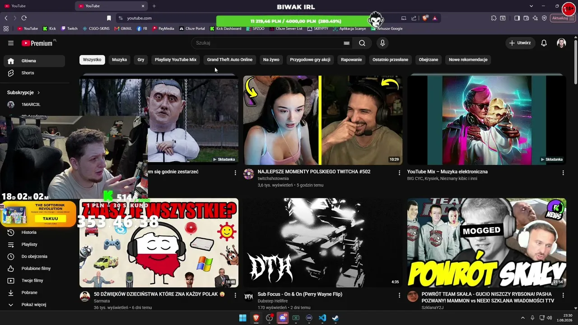The width and height of the screenshot is (578, 325).
Task: Select the Gry filter chip
Action: (141, 60)
